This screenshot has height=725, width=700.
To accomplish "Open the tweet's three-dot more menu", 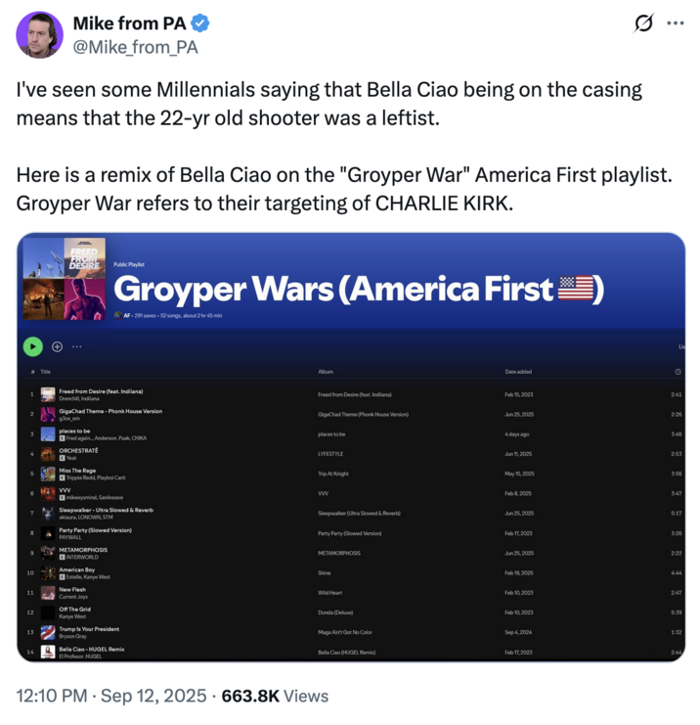I will [676, 23].
